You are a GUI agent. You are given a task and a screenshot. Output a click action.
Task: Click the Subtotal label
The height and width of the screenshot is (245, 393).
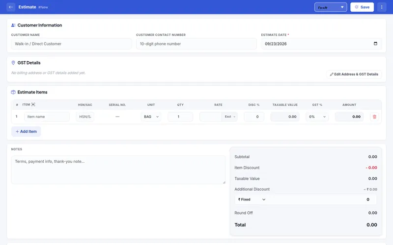[242, 157]
